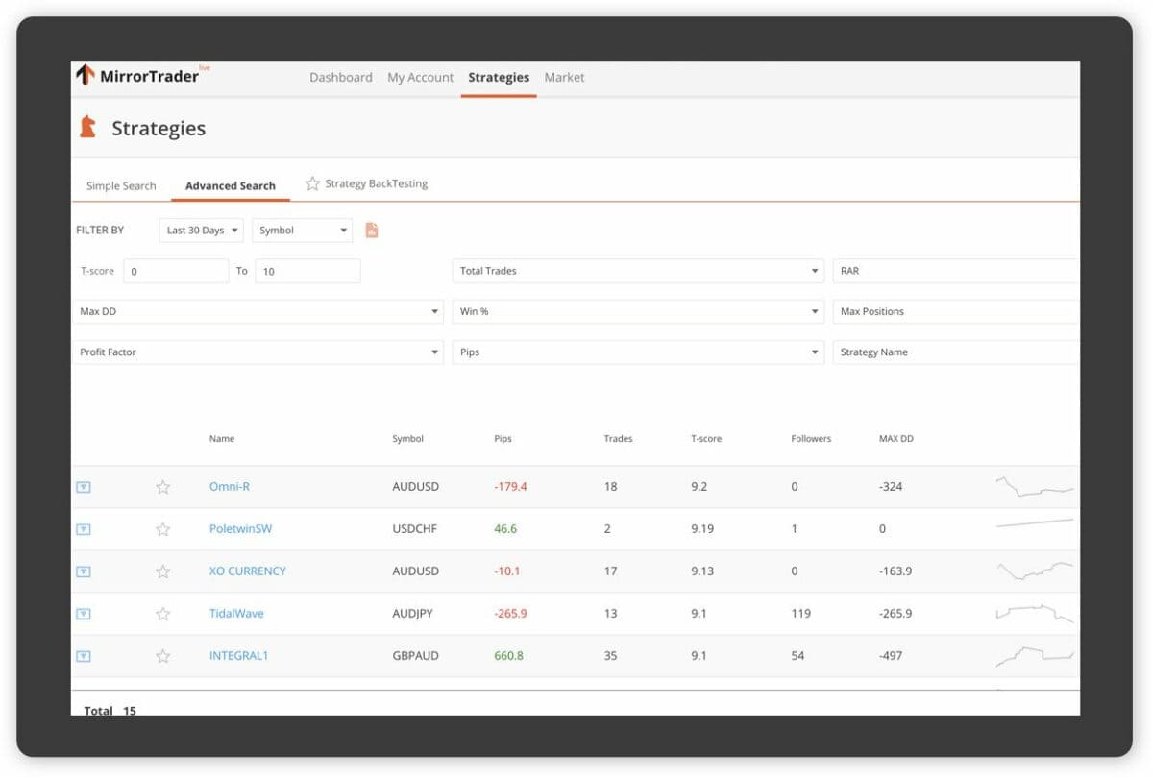Sort by the T-score column header
The width and height of the screenshot is (1153, 777).
pyautogui.click(x=706, y=439)
